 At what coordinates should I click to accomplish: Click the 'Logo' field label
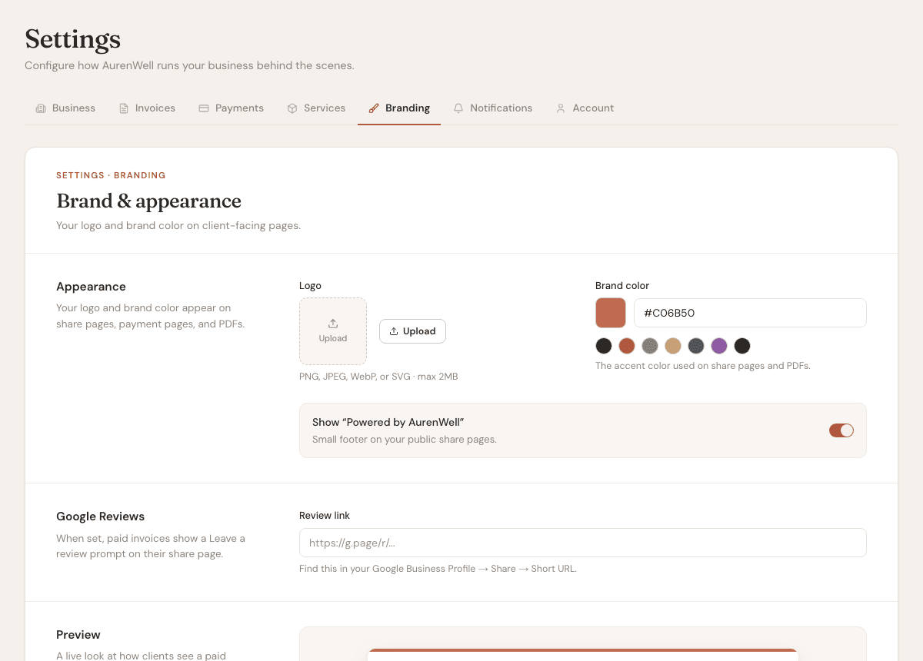click(x=310, y=285)
